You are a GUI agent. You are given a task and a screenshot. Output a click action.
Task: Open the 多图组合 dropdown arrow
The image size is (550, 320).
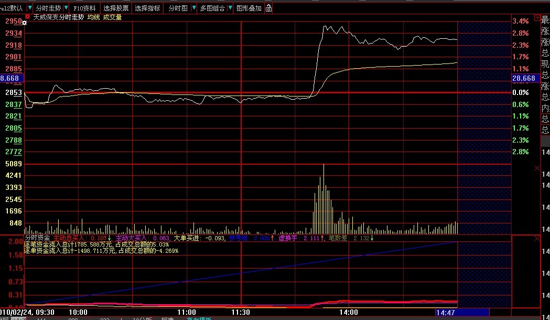click(x=230, y=8)
